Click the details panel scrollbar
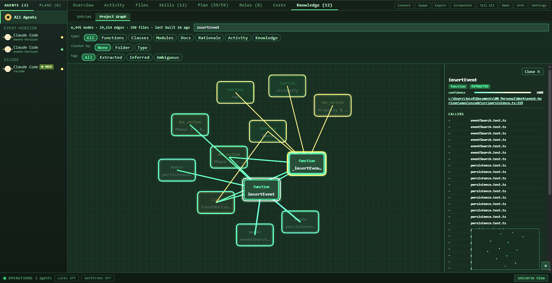Image resolution: width=552 pixels, height=283 pixels. [x=550, y=132]
